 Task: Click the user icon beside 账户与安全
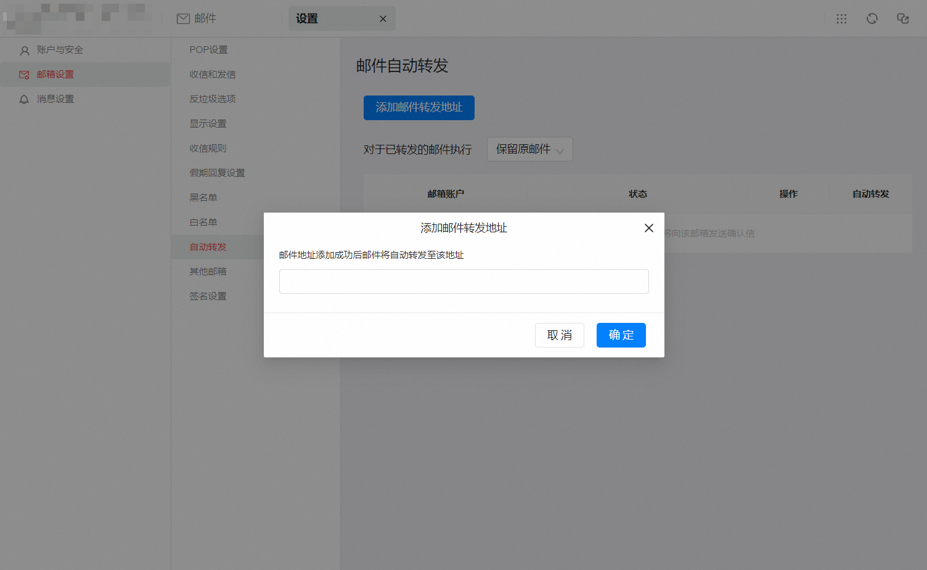(25, 51)
